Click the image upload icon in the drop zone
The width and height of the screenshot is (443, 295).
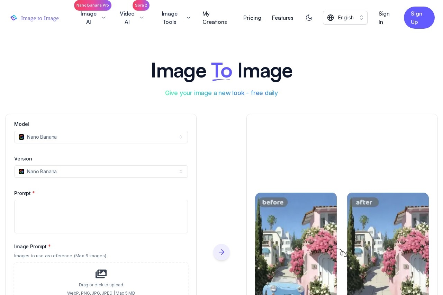tap(101, 274)
